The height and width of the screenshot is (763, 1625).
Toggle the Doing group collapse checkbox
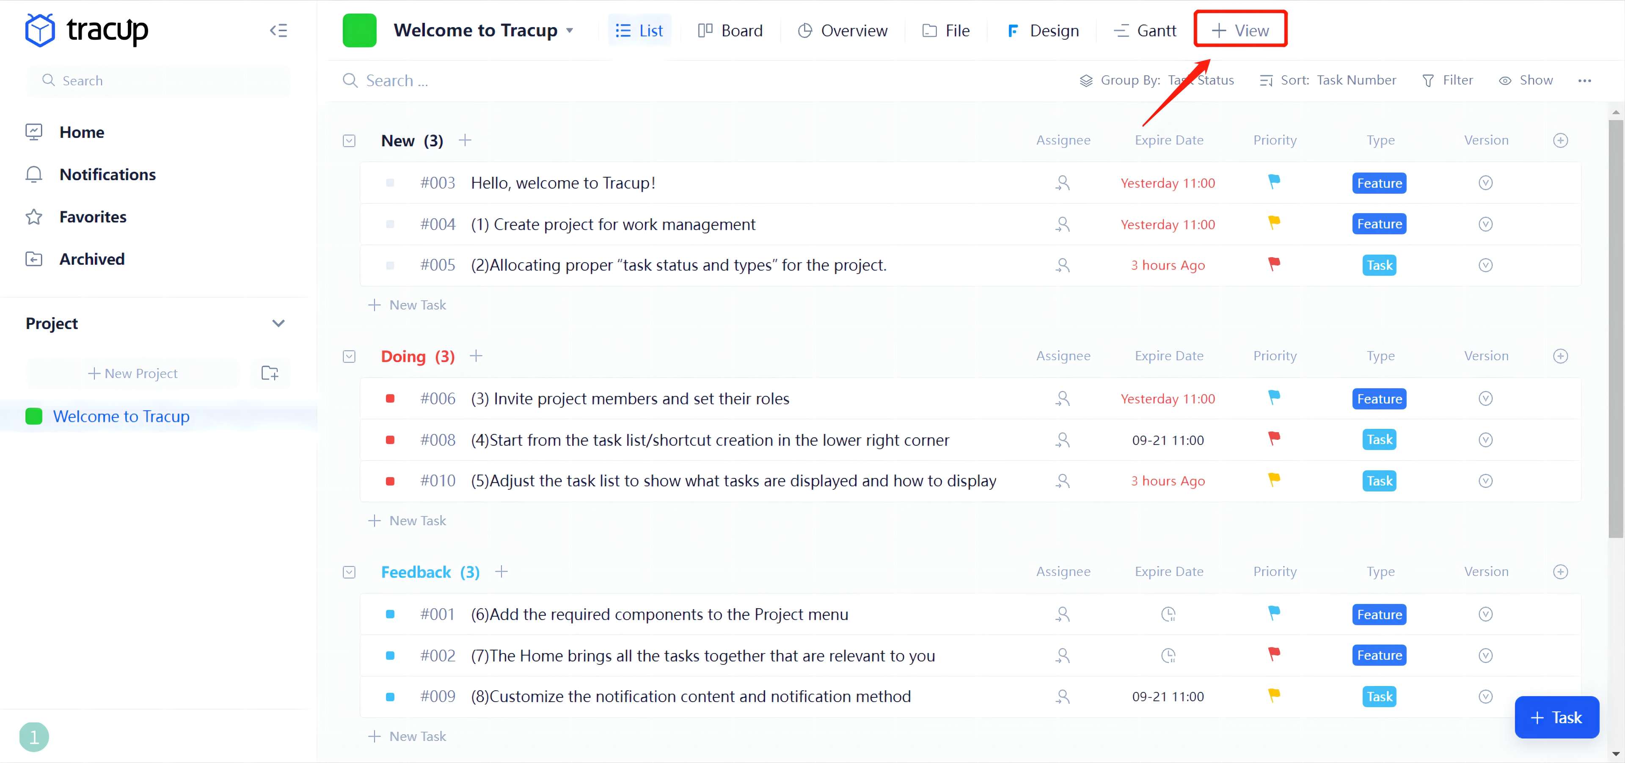[349, 356]
